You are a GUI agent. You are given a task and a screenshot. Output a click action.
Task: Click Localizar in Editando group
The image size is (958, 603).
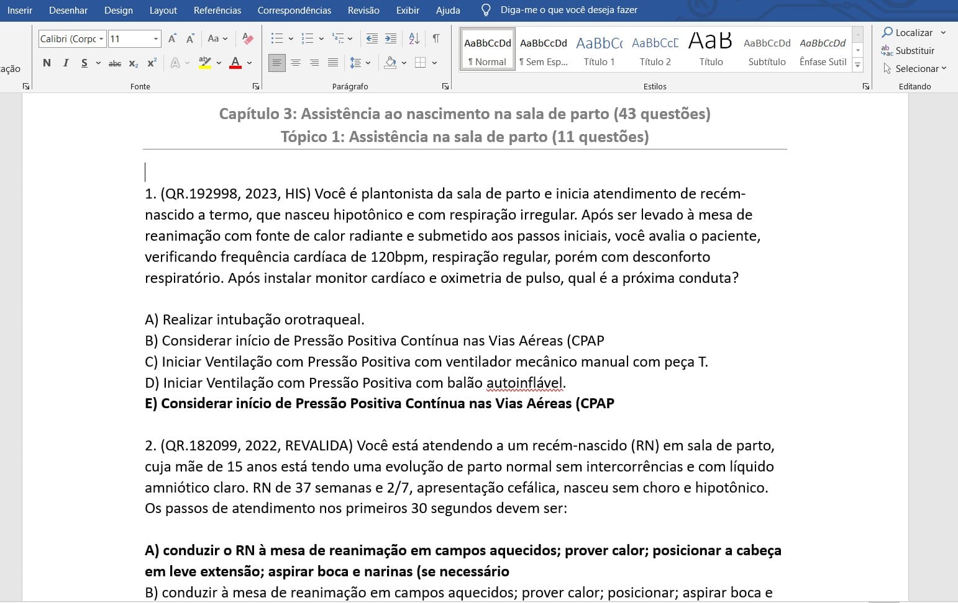(x=907, y=32)
